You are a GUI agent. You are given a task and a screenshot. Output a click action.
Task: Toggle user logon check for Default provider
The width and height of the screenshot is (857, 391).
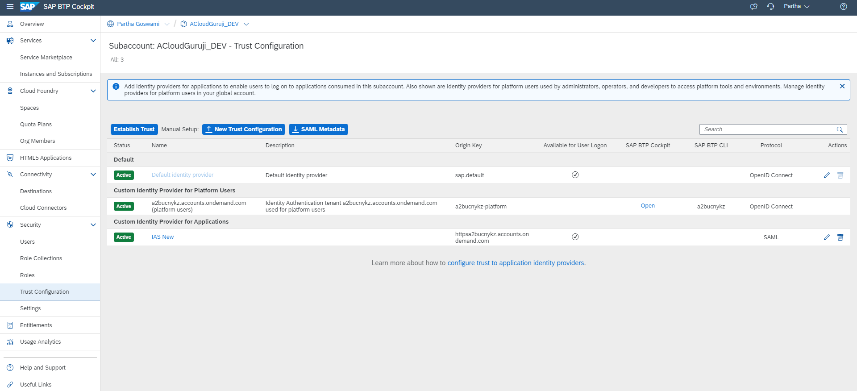575,175
